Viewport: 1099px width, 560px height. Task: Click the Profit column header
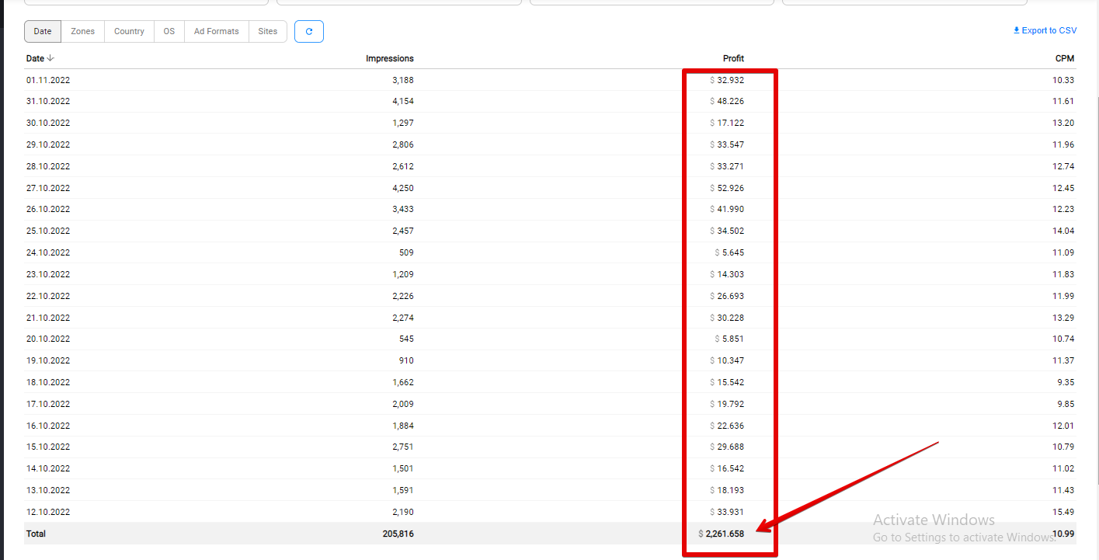coord(733,58)
